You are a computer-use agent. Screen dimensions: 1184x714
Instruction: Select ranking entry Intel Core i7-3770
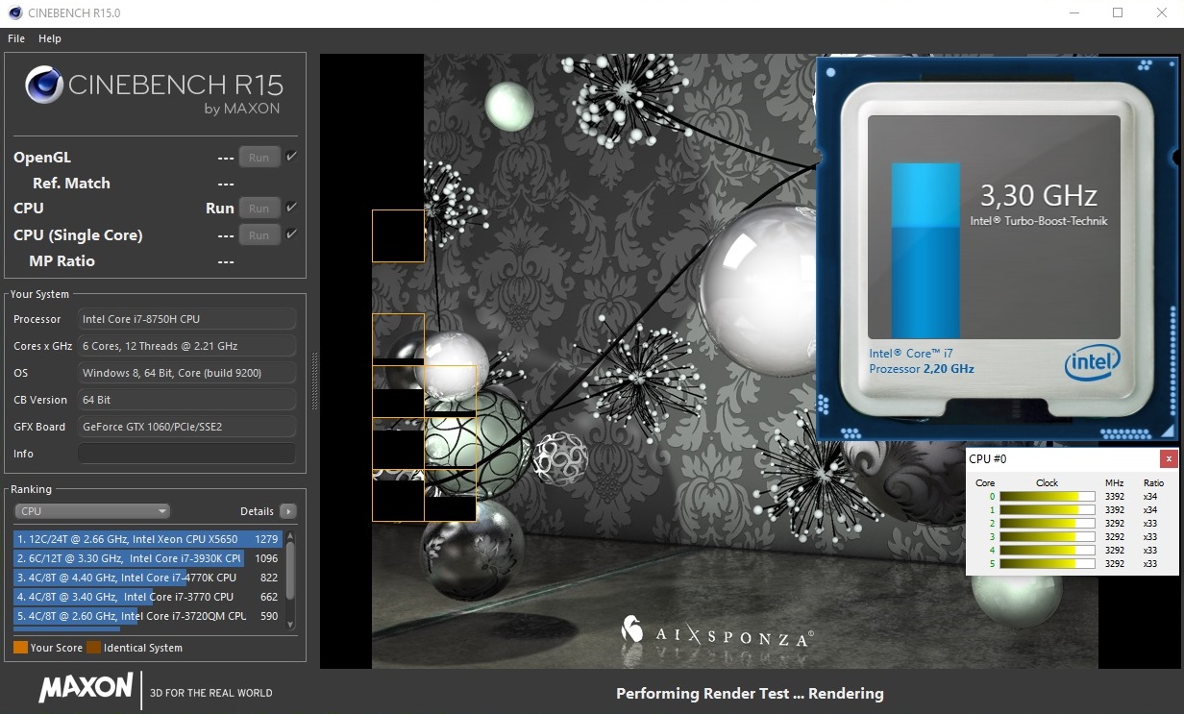coord(147,597)
